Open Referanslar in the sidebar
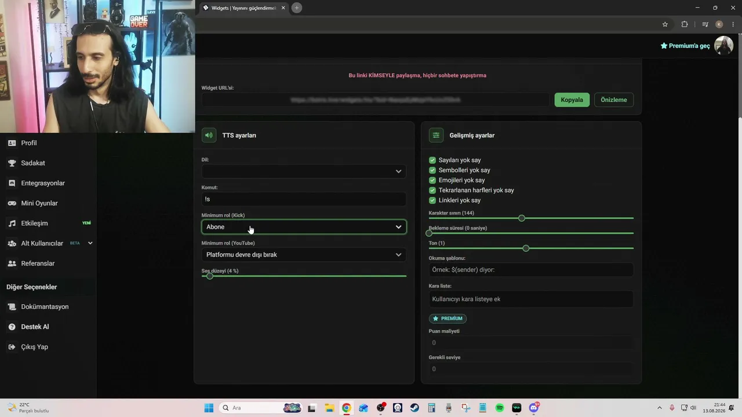742x417 pixels. (x=38, y=264)
